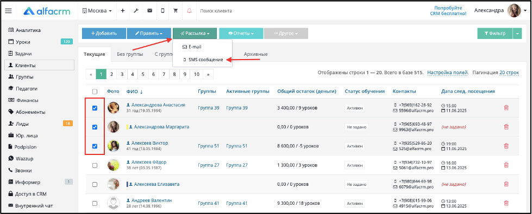
Task: Toggle the select-all header checkbox
Action: (x=95, y=91)
